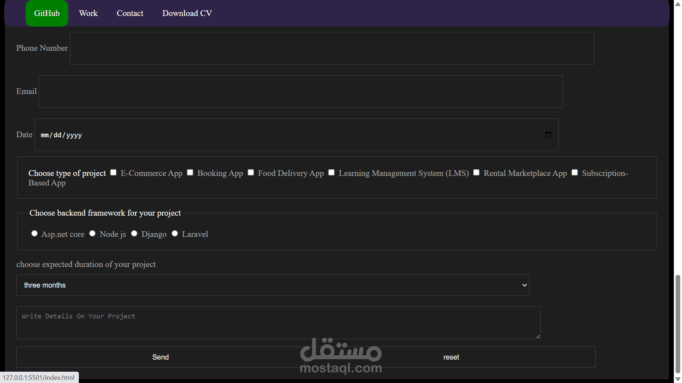This screenshot has width=682, height=383.
Task: Click the scroll down arrow
Action: [678, 379]
